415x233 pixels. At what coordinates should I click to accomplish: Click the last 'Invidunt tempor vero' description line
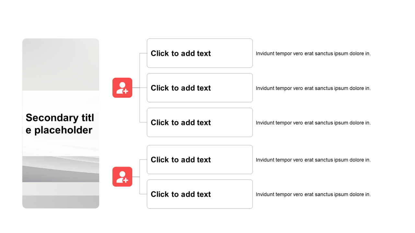[x=313, y=194]
